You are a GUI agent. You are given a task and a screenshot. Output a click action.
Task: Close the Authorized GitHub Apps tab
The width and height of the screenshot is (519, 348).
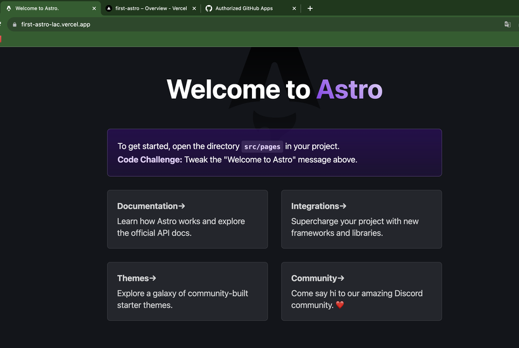coord(294,9)
